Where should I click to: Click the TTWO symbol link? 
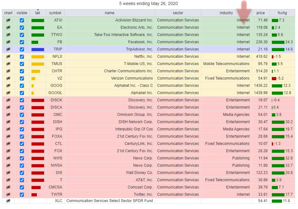pos(57,35)
